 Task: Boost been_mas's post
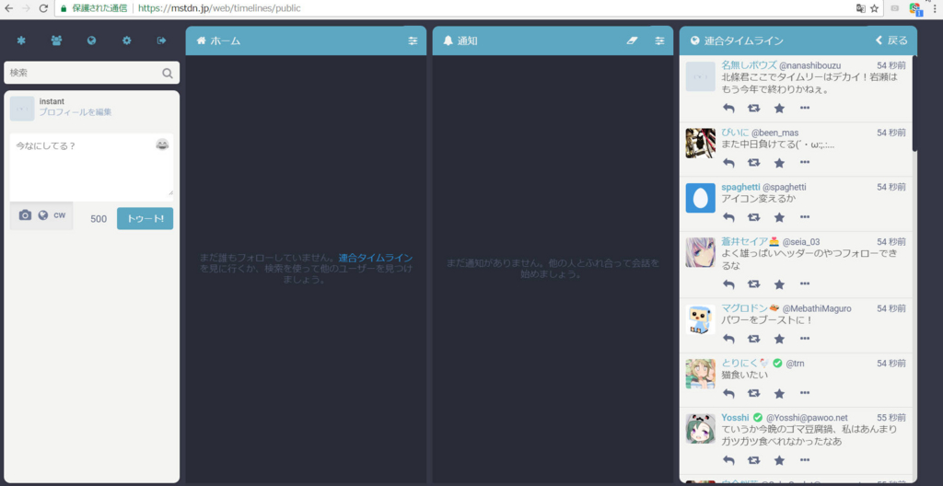[753, 163]
